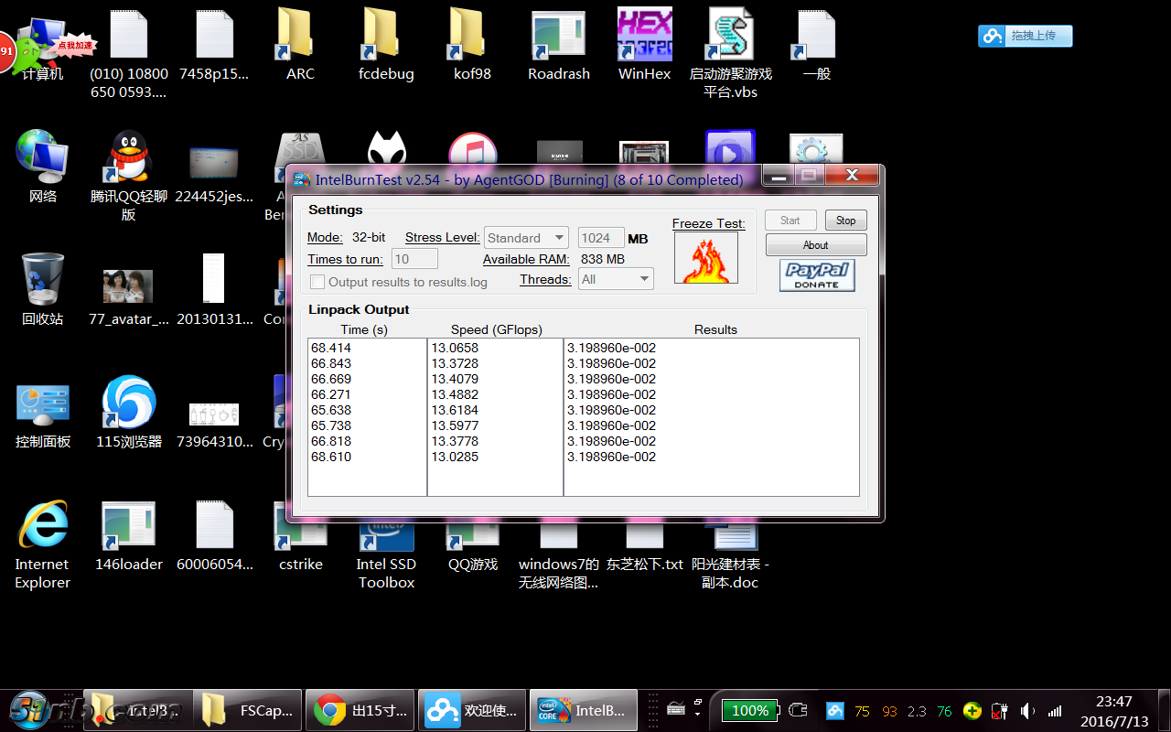Open the 东芝松下.txt file
The height and width of the screenshot is (732, 1171).
[644, 547]
